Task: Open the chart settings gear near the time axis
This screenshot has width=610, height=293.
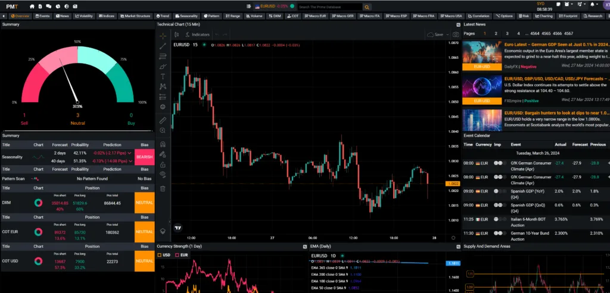Action: click(x=453, y=238)
